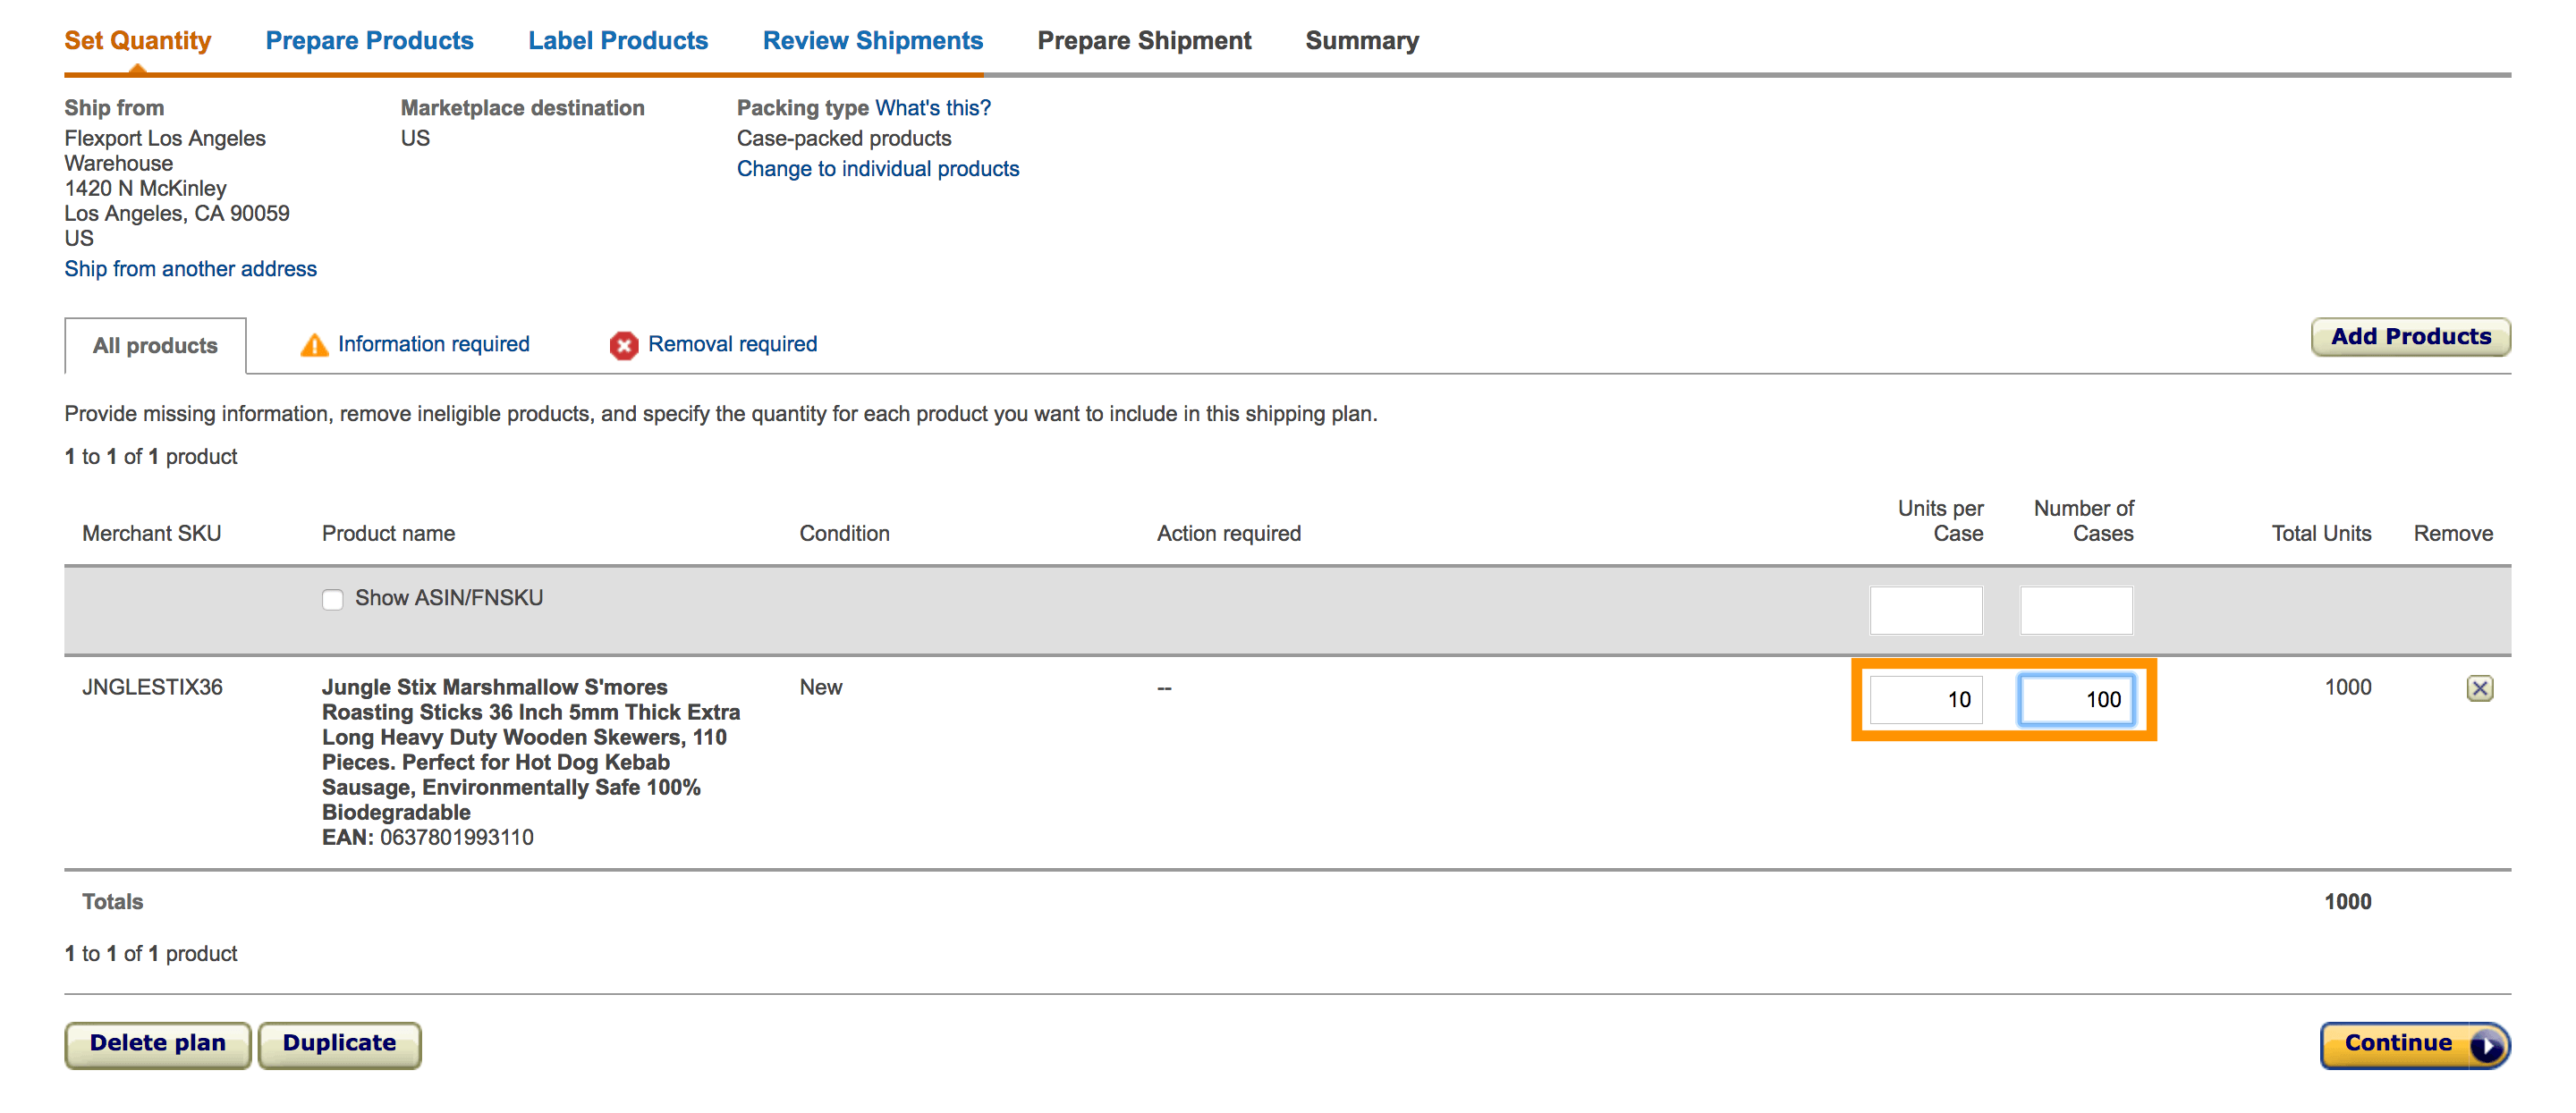The width and height of the screenshot is (2576, 1113).
Task: Click Change to individual products link
Action: [877, 169]
